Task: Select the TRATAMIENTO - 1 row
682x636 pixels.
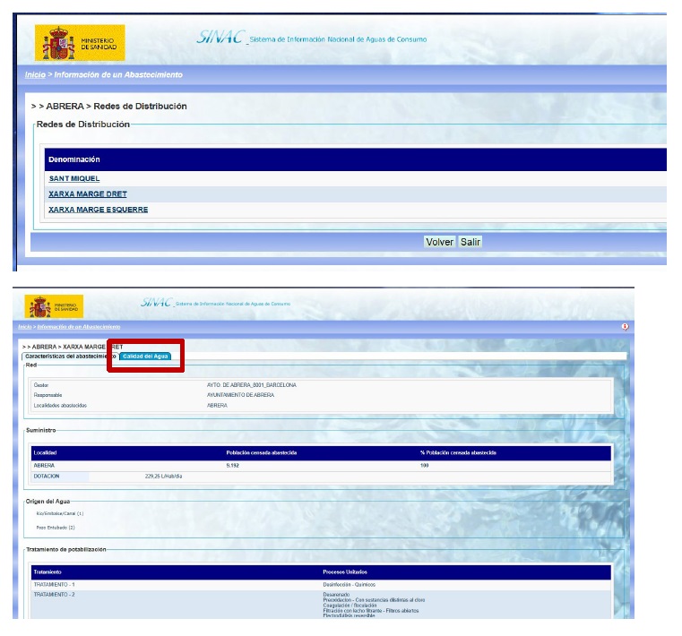Action: click(56, 583)
